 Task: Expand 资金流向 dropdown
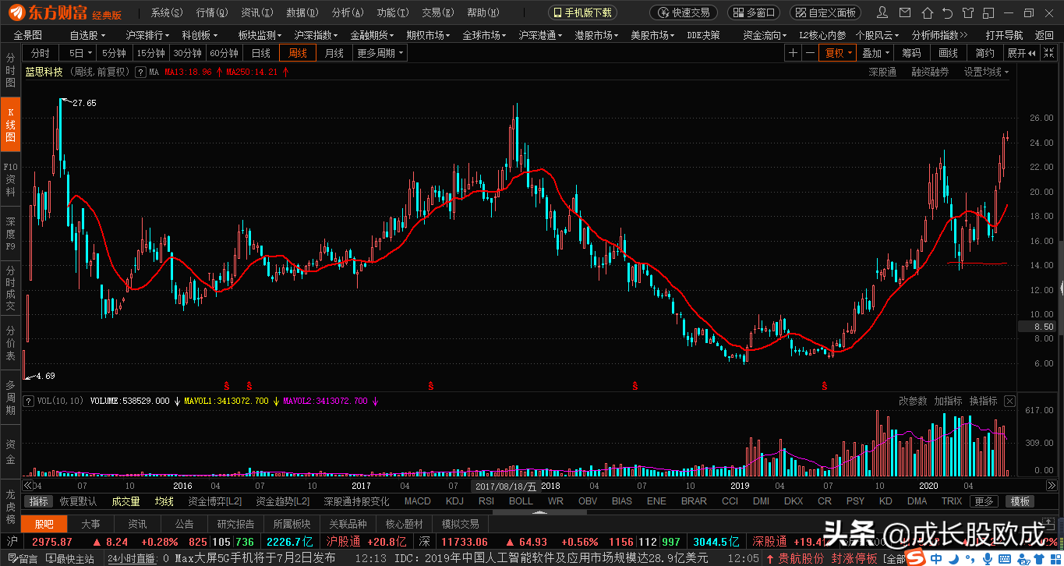pyautogui.click(x=764, y=35)
